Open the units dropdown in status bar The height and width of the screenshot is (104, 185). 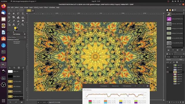[x=40, y=102]
